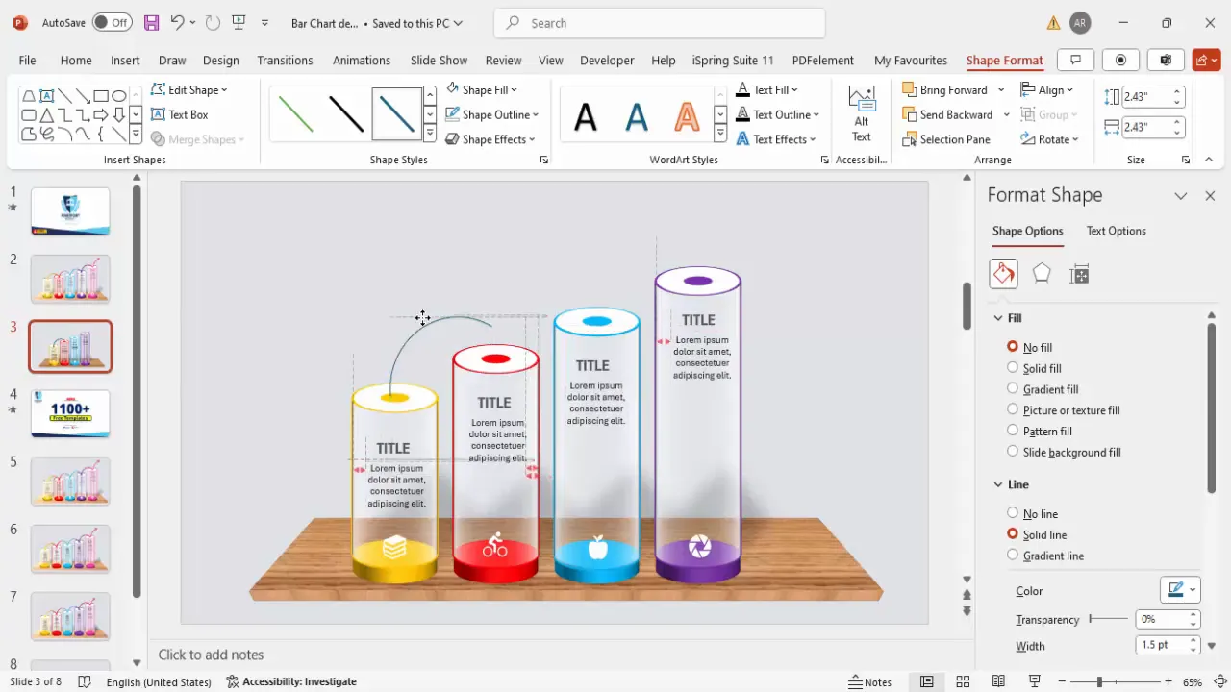Open the Selection Pane

(946, 139)
